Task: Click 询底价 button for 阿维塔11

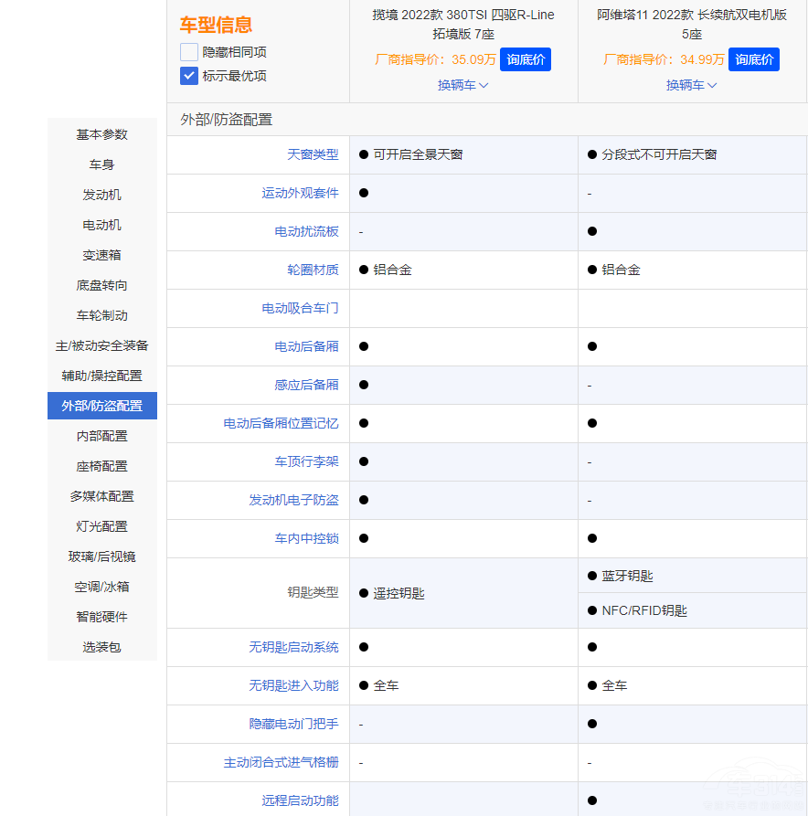Action: [x=753, y=59]
